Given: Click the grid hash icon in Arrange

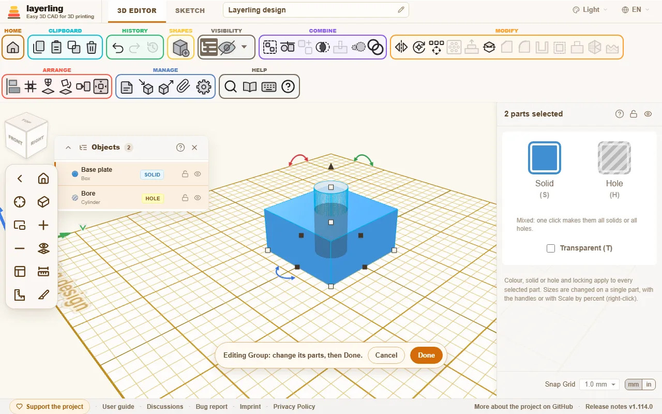Looking at the screenshot, I should (31, 87).
